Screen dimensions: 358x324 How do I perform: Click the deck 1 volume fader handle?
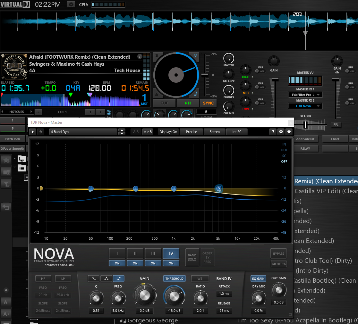point(275,79)
